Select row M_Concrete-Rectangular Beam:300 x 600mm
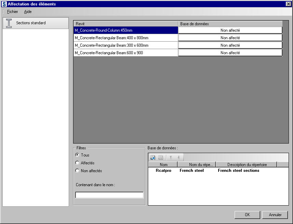The image size is (293, 224). pos(126,45)
